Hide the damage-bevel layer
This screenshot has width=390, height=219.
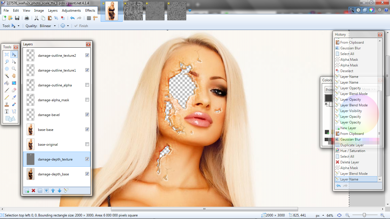point(87,115)
